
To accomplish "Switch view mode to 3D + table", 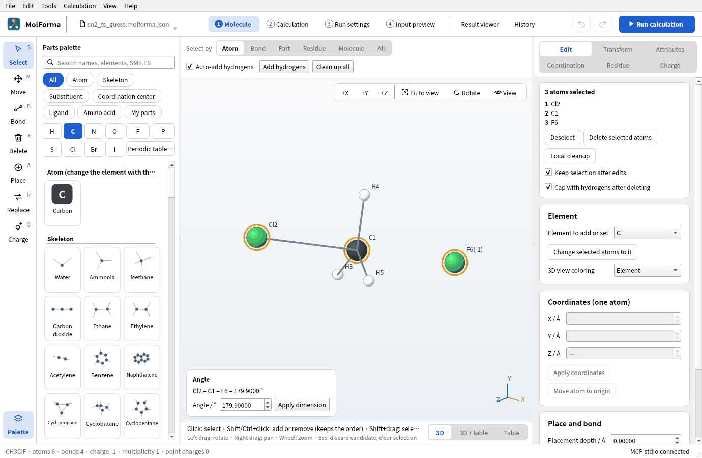I will (x=474, y=433).
